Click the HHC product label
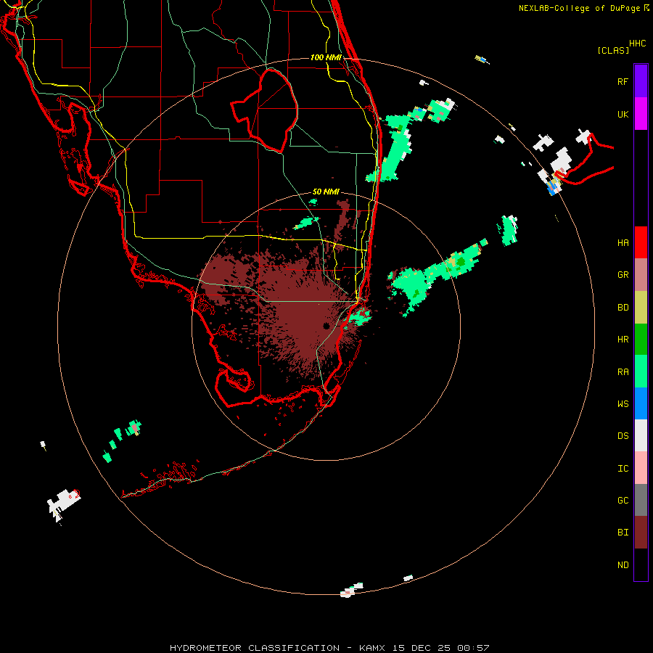Viewport: 653px width, 653px height. tap(637, 44)
